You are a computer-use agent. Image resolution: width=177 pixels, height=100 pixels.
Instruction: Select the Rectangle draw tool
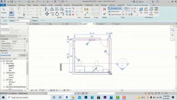coord(126,9)
